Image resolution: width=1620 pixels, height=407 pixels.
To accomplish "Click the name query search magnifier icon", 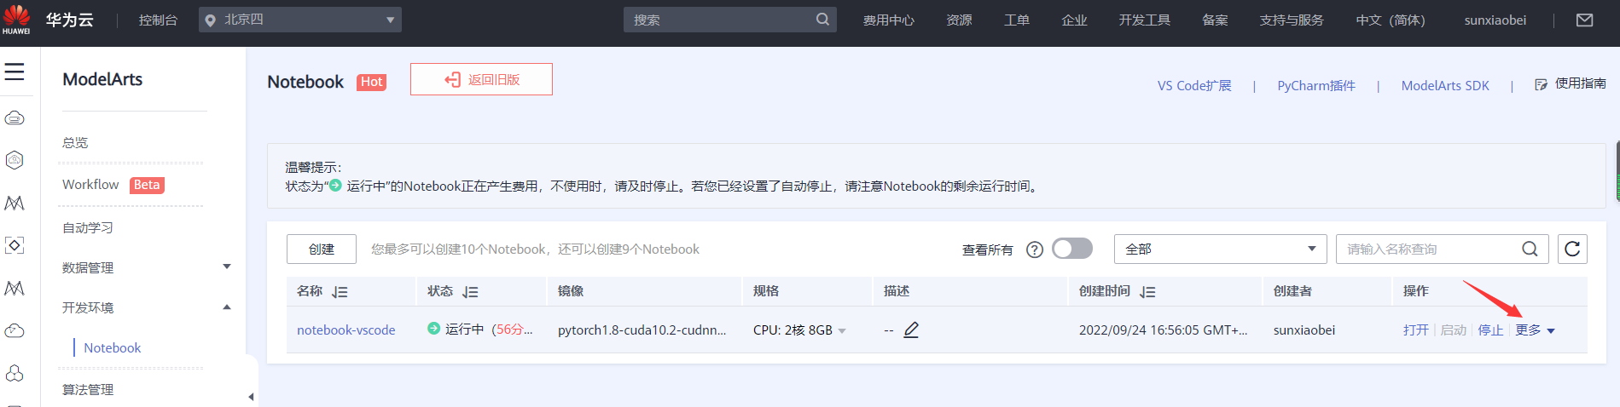I will point(1530,249).
